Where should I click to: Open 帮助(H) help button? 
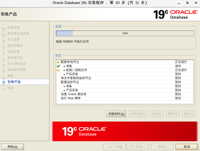click(x=13, y=147)
